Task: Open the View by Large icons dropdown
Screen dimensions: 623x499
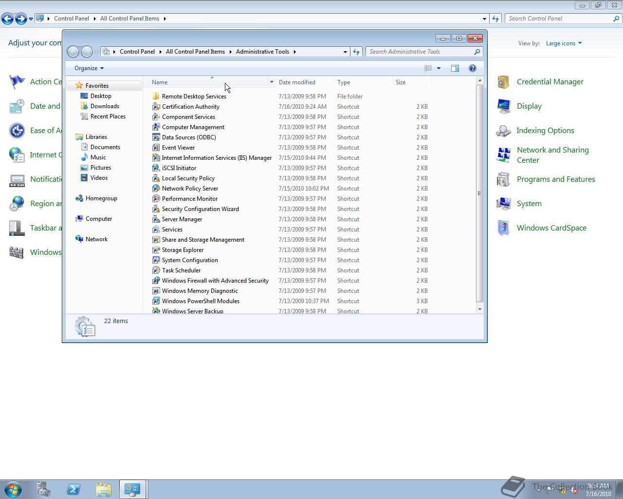Action: pyautogui.click(x=564, y=43)
